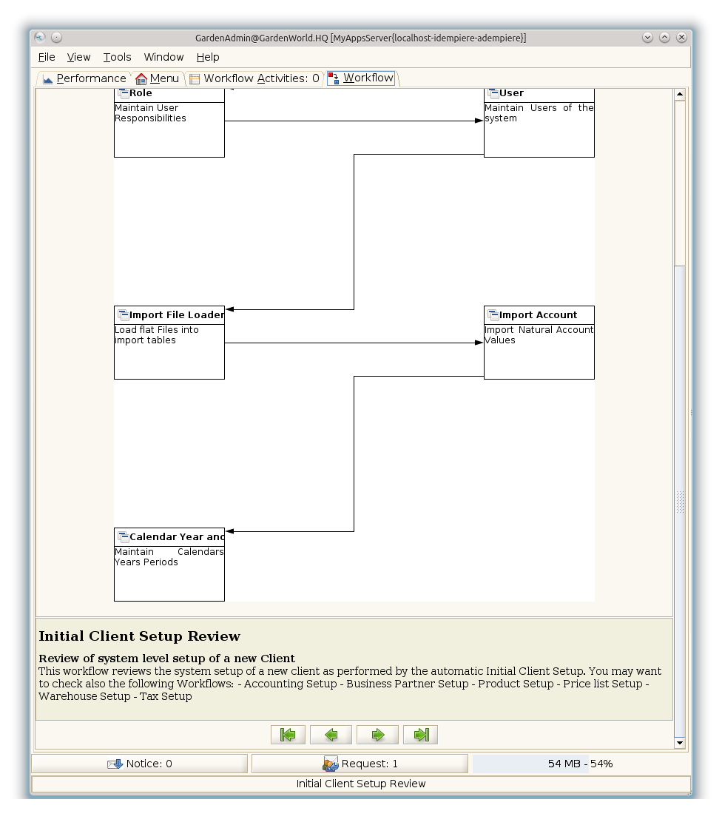722x825 pixels.
Task: Click 'Maintain Users of the system' description
Action: coord(539,113)
